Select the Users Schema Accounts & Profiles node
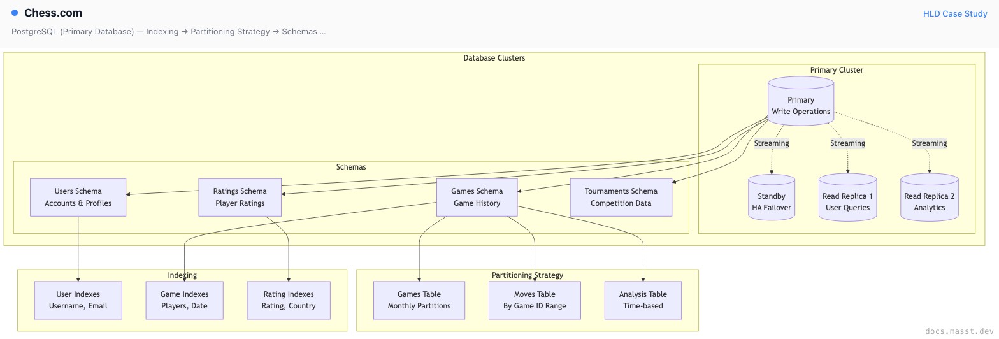The width and height of the screenshot is (999, 339). coord(78,198)
